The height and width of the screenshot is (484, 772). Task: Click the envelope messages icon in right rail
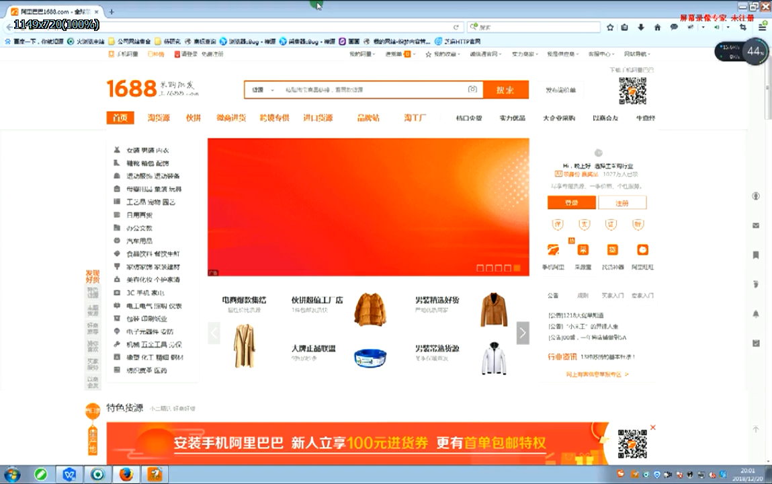tap(756, 225)
